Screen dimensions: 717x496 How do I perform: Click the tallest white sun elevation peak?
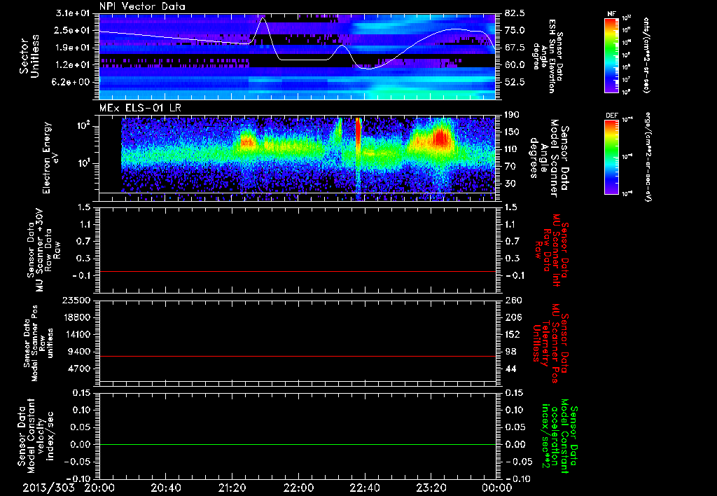pyautogui.click(x=263, y=18)
